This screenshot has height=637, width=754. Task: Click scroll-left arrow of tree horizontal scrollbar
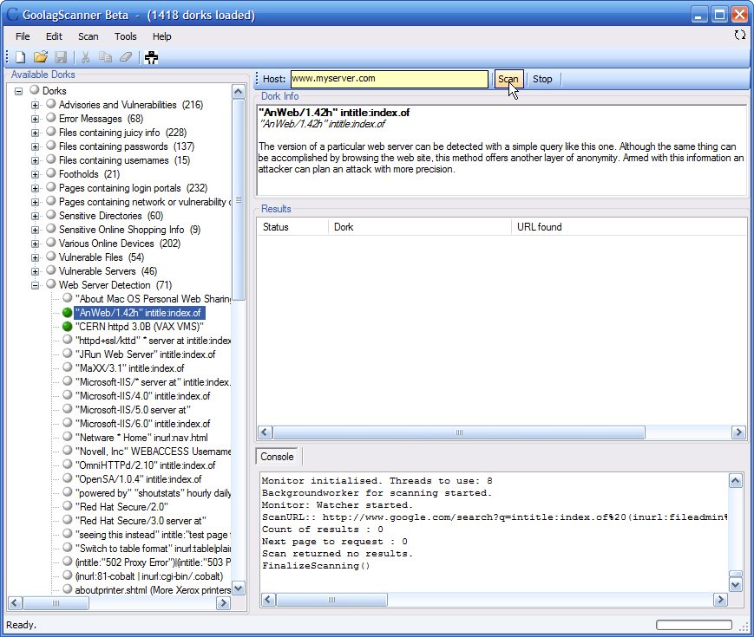tap(15, 602)
